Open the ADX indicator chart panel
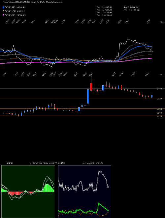Viewport: 165px width, 218px height. click(84, 192)
